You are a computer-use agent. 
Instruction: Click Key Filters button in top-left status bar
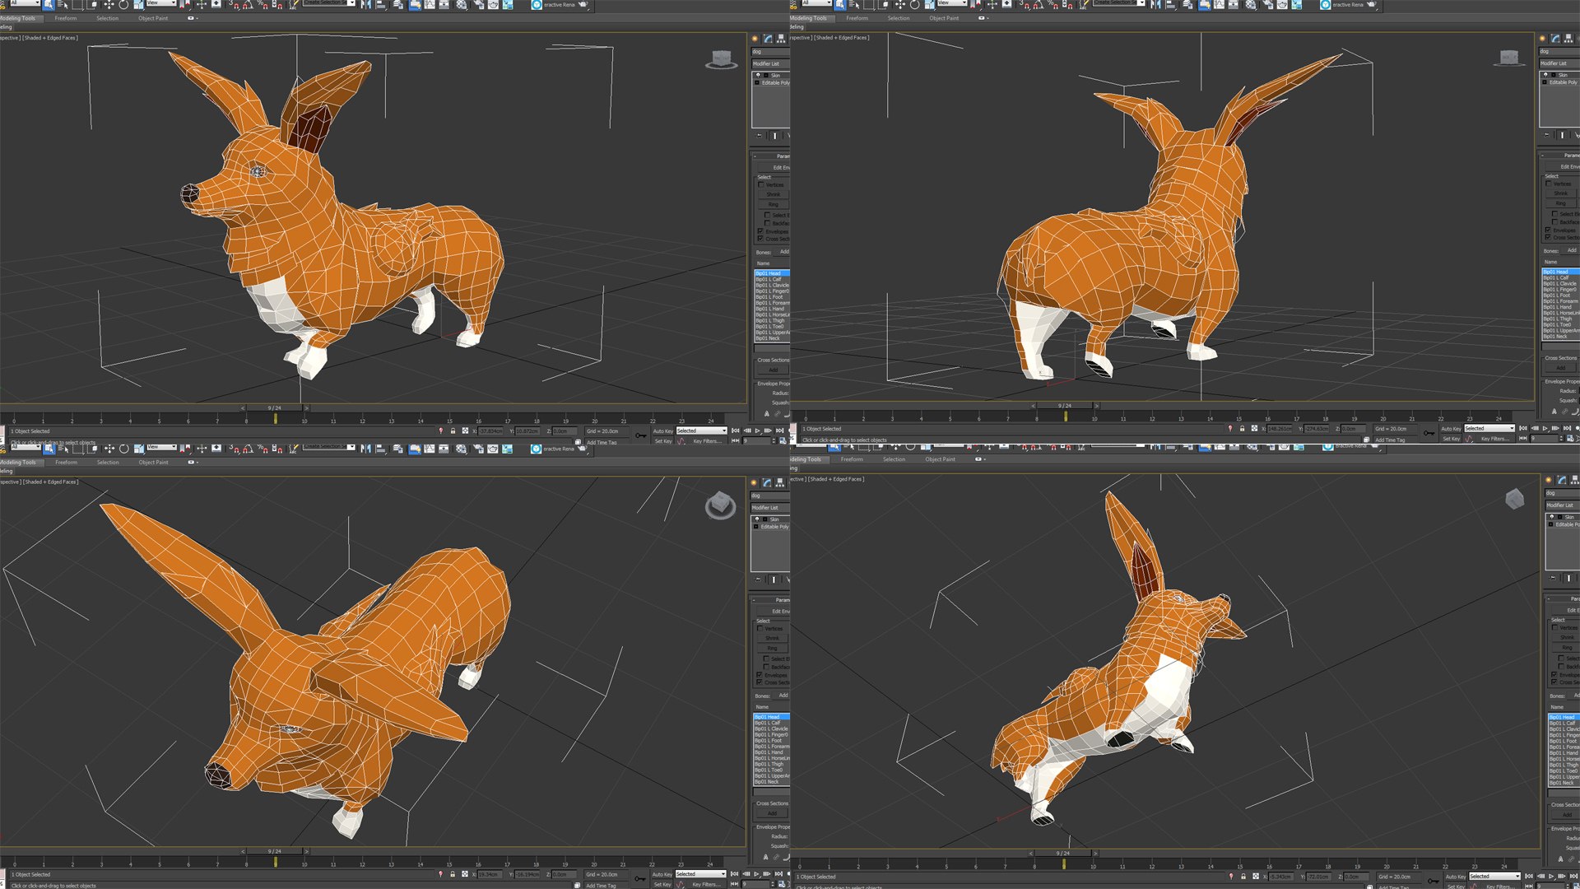click(708, 441)
